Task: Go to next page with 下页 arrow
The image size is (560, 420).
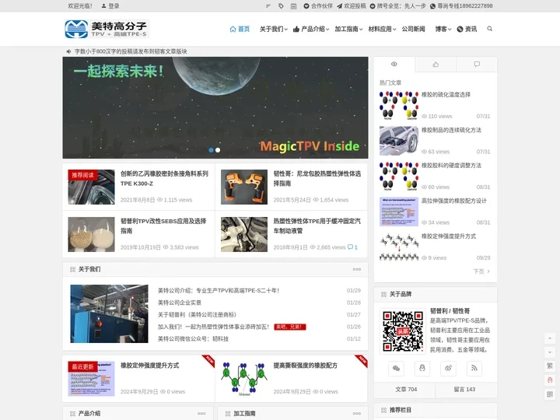Action: (481, 271)
